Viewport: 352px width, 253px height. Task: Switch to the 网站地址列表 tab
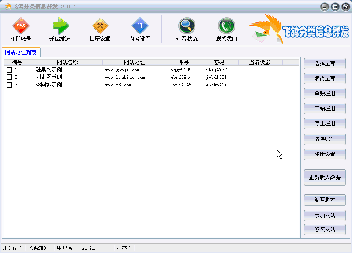tap(21, 52)
